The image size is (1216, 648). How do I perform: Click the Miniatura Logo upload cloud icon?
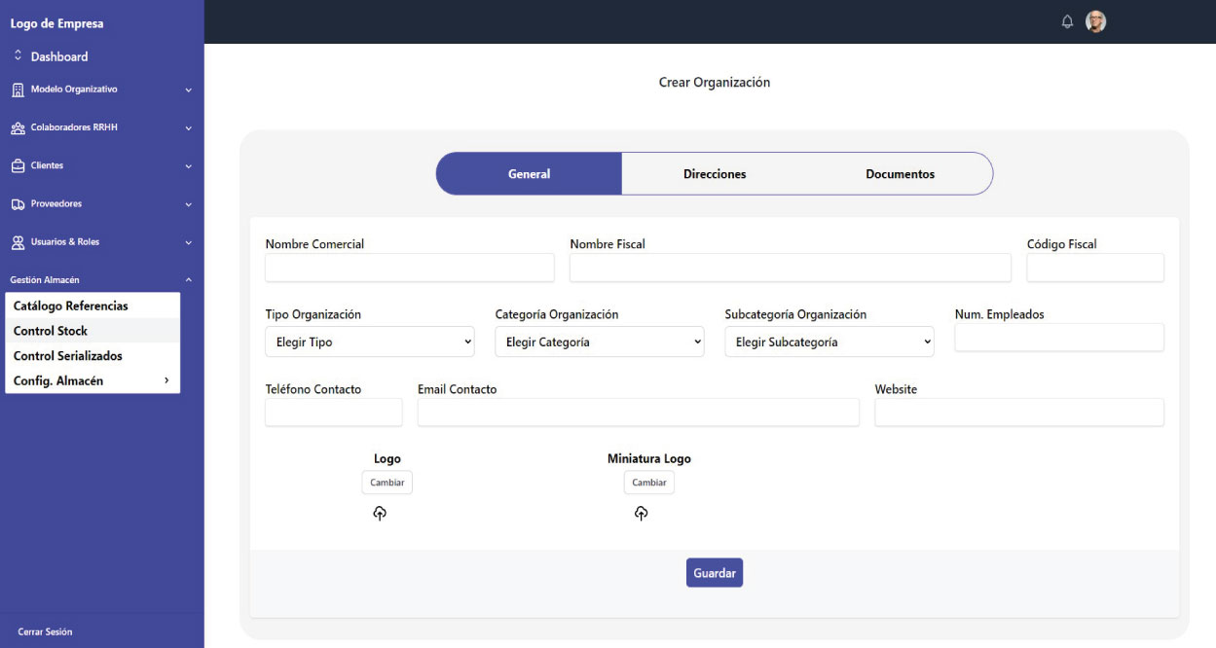(x=641, y=514)
